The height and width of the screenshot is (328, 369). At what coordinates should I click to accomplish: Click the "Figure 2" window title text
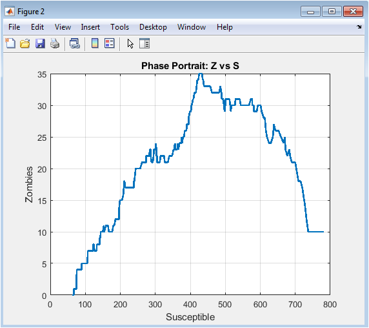click(31, 12)
